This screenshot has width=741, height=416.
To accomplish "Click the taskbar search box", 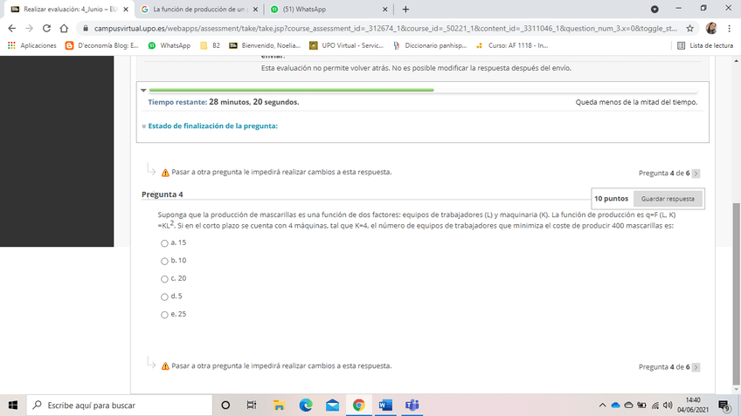I will coord(119,406).
